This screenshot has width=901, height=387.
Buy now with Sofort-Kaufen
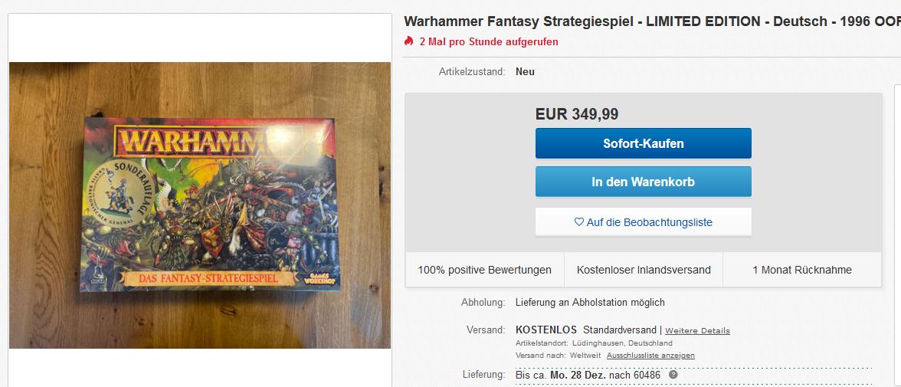coord(643,143)
